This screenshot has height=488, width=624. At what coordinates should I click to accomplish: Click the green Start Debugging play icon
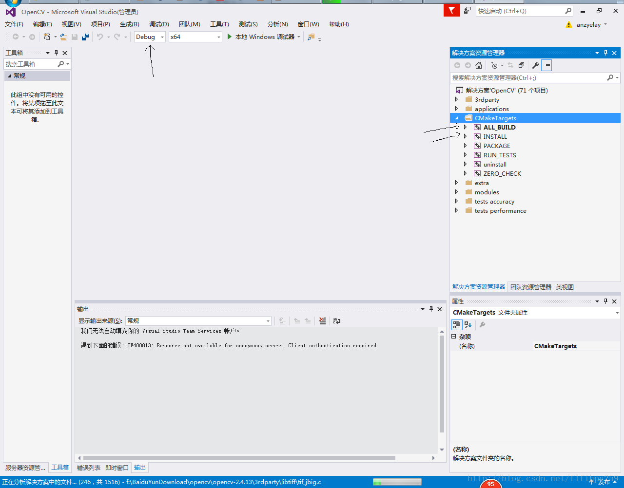[x=229, y=37]
